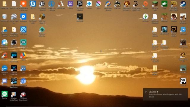Open the Minecraft chest mod icon

pos(42,17)
